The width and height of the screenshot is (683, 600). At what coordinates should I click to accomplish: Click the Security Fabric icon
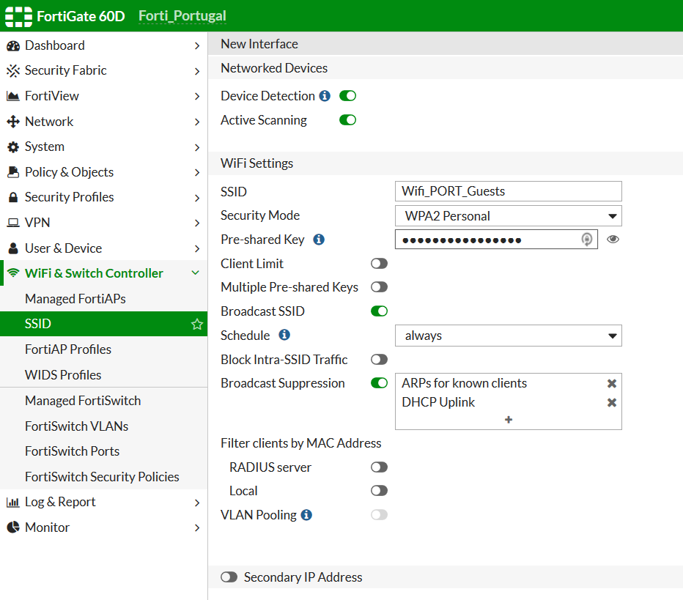[13, 70]
